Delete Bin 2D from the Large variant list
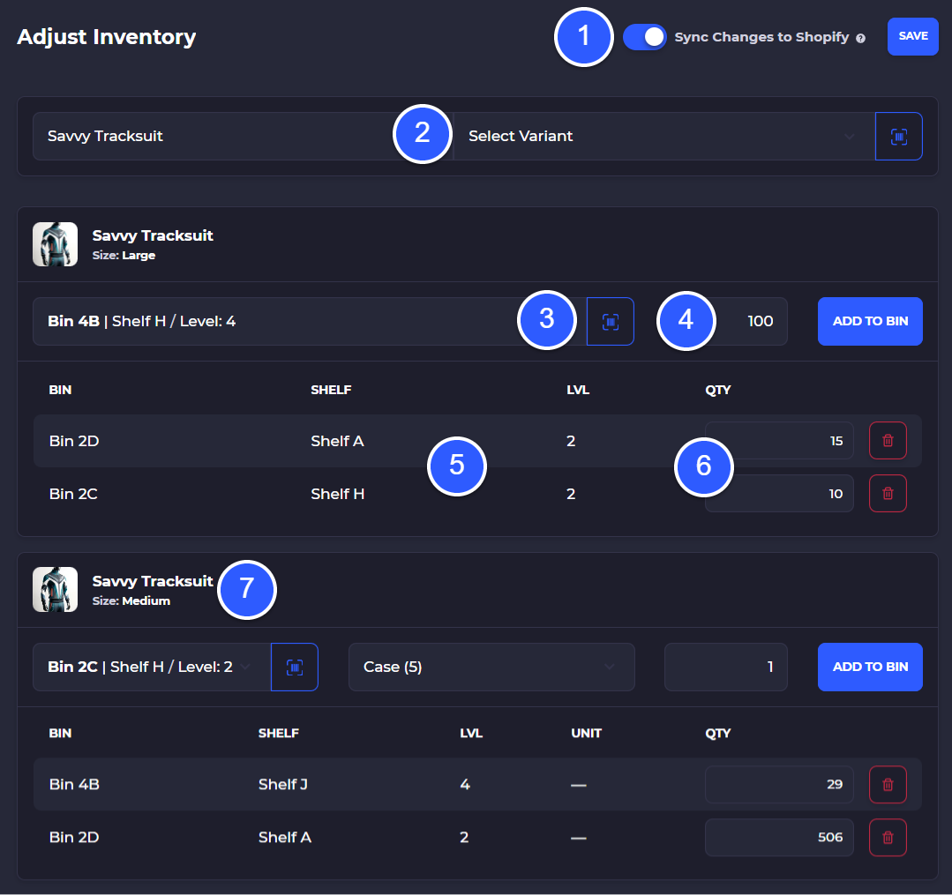The height and width of the screenshot is (895, 952). pos(888,440)
